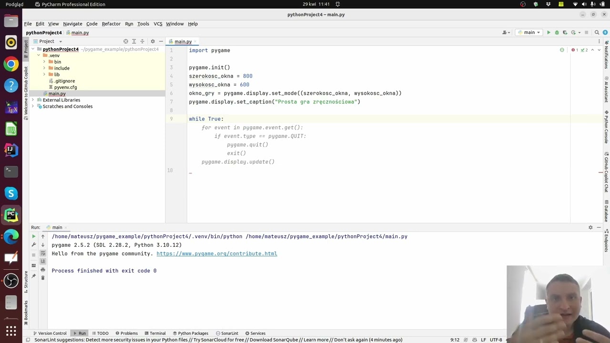Select pyvenv.cfg in project tree
Image resolution: width=610 pixels, height=343 pixels.
(65, 87)
